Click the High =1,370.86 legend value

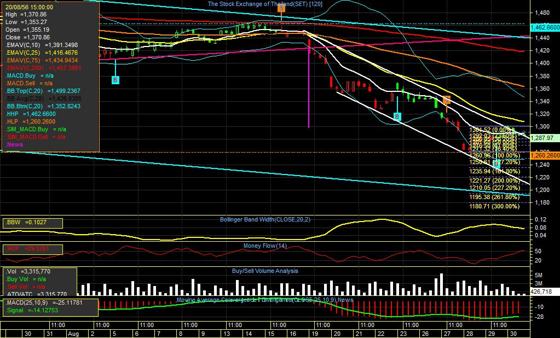pyautogui.click(x=26, y=15)
